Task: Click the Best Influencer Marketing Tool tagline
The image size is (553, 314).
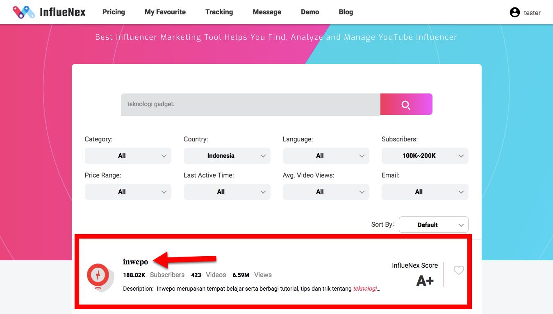Action: [x=276, y=37]
